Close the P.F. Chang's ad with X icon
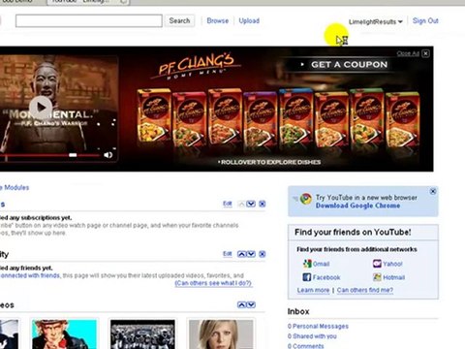 pos(425,53)
